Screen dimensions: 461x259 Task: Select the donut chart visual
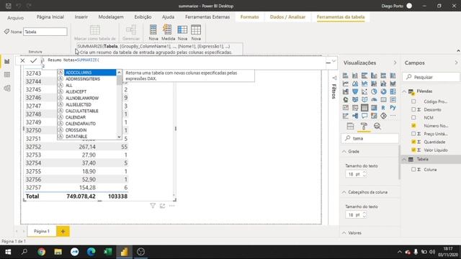pyautogui.click(x=383, y=91)
